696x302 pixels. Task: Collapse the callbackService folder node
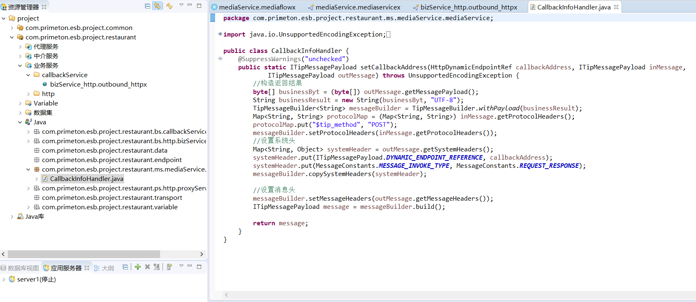pyautogui.click(x=28, y=75)
